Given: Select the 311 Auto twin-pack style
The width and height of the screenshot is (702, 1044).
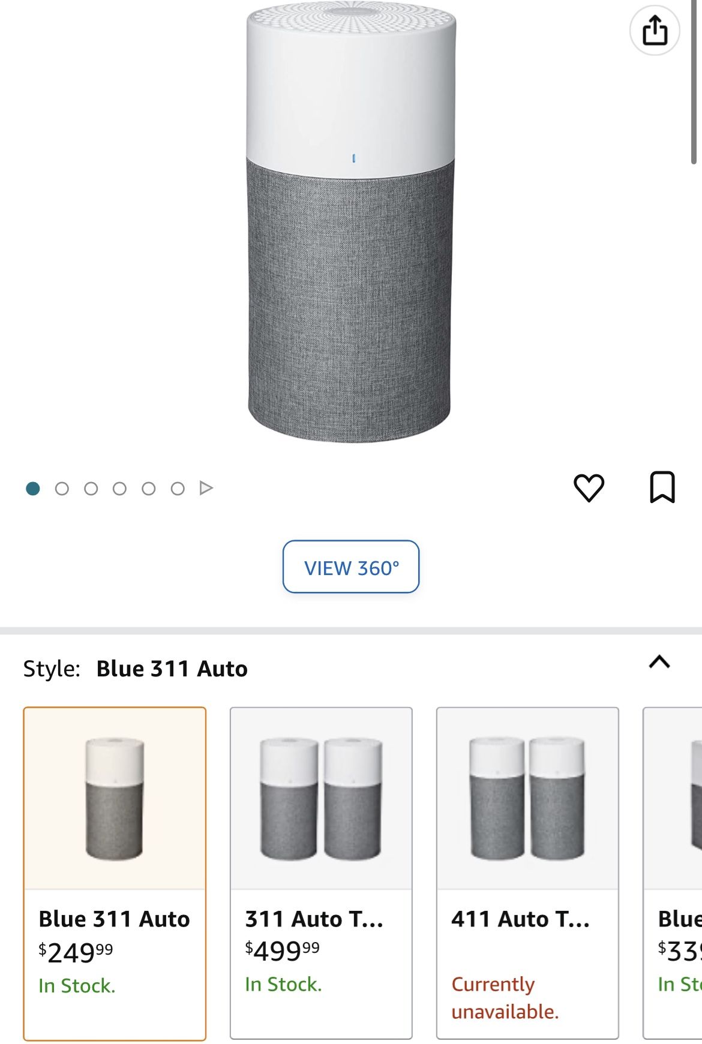Looking at the screenshot, I should (x=321, y=872).
